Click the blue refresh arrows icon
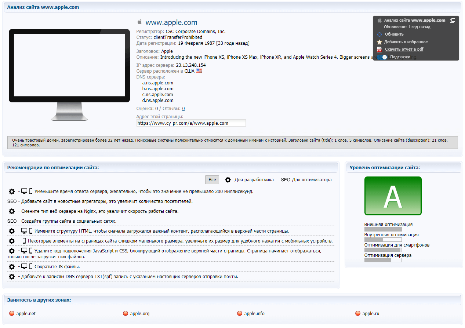Image resolution: width=465 pixels, height=328 pixels. tap(379, 34)
